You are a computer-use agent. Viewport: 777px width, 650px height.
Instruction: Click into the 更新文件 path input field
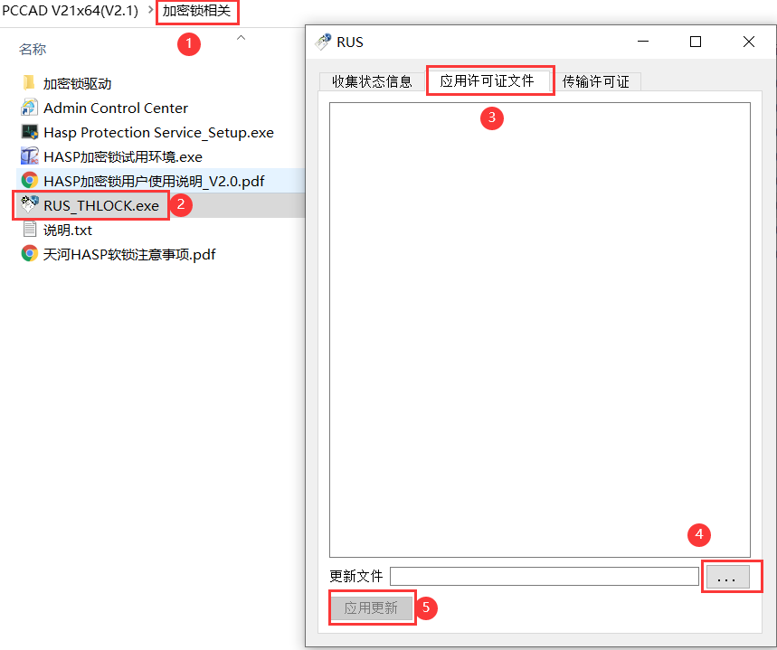tap(544, 577)
